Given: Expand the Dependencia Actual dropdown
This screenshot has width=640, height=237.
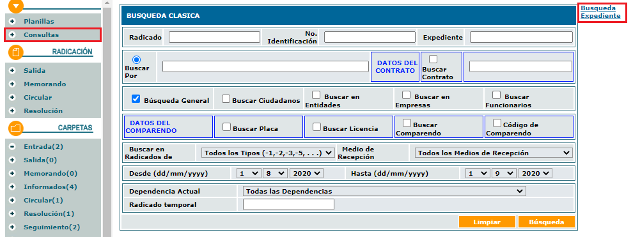Looking at the screenshot, I should tap(384, 191).
